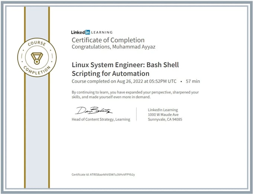Screen dimensions: 253x194
Task: Click the Certificate Id code at the bottom
Action: [112, 175]
